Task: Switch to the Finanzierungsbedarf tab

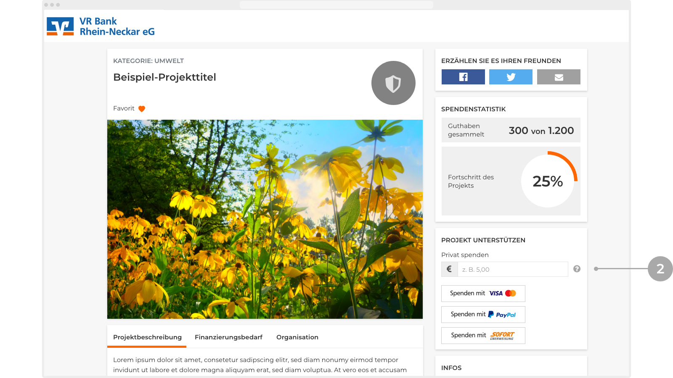Action: click(x=228, y=337)
